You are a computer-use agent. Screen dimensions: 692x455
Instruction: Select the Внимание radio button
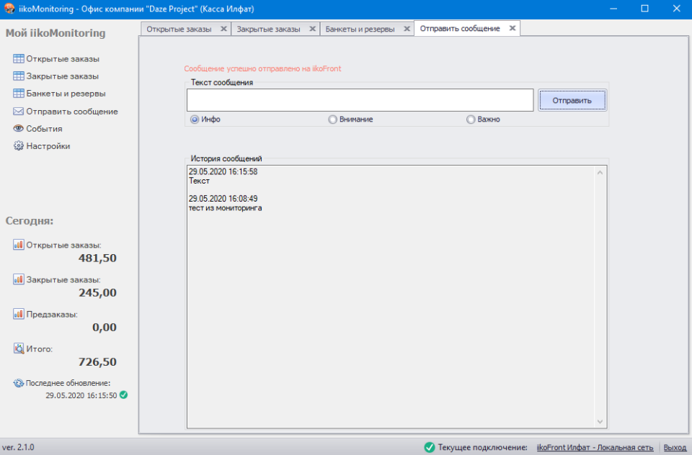333,120
